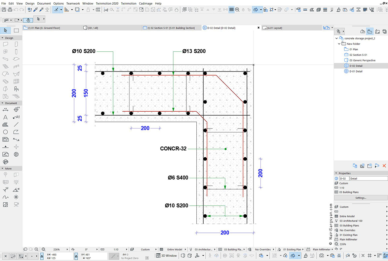Choose the Door tool

tap(16, 44)
